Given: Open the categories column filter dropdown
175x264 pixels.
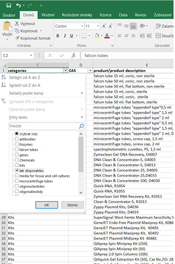Looking at the screenshot, I should (x=66, y=70).
